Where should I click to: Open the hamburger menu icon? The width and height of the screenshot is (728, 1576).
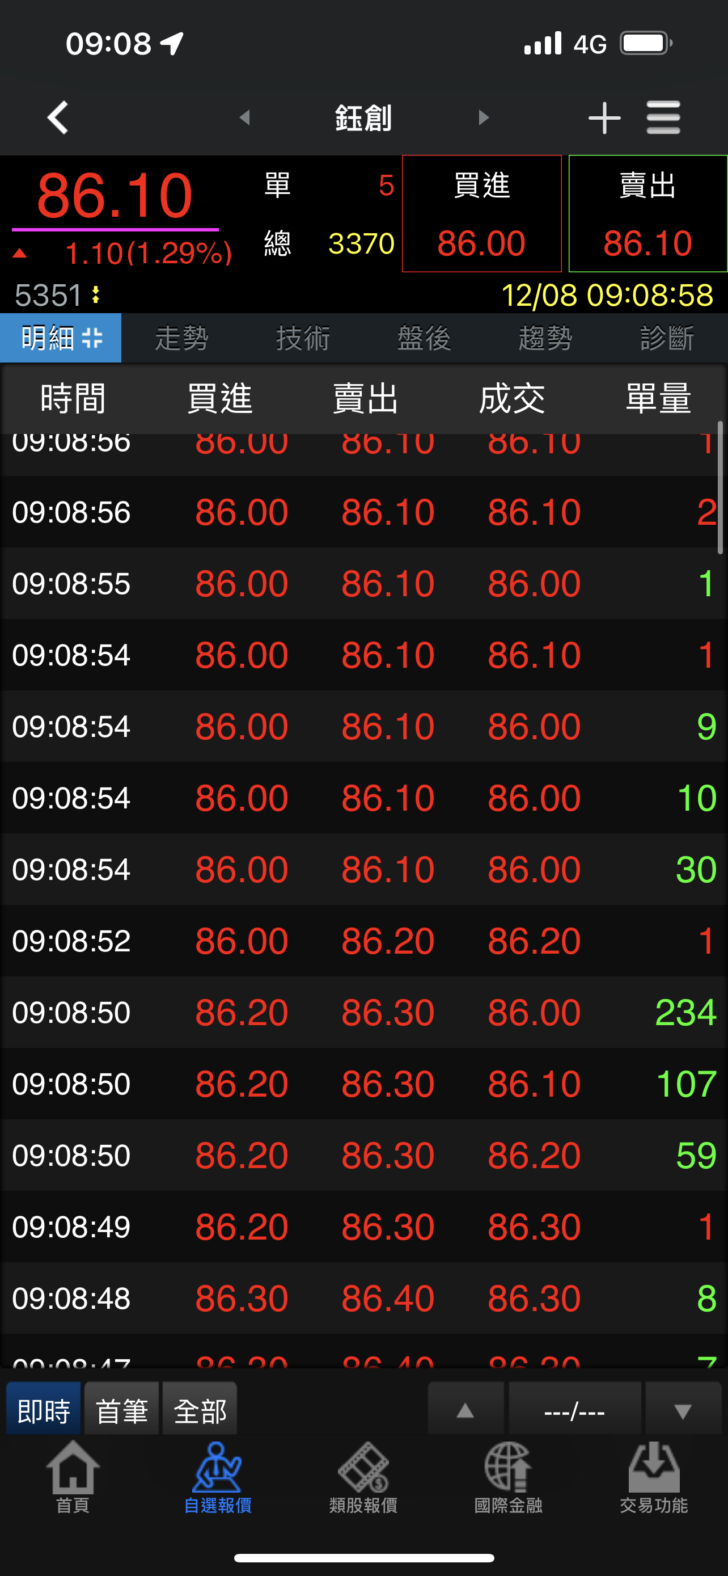(663, 117)
